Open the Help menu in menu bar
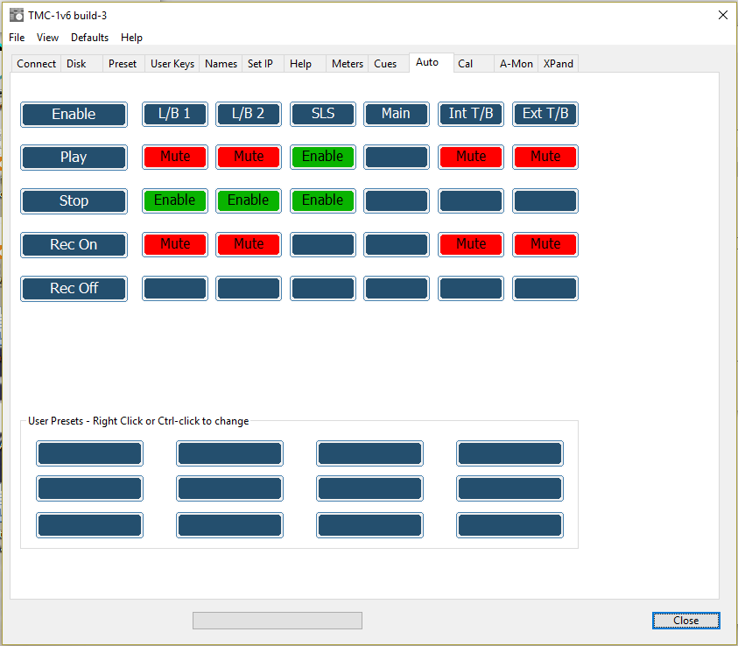The width and height of the screenshot is (738, 646). 131,38
